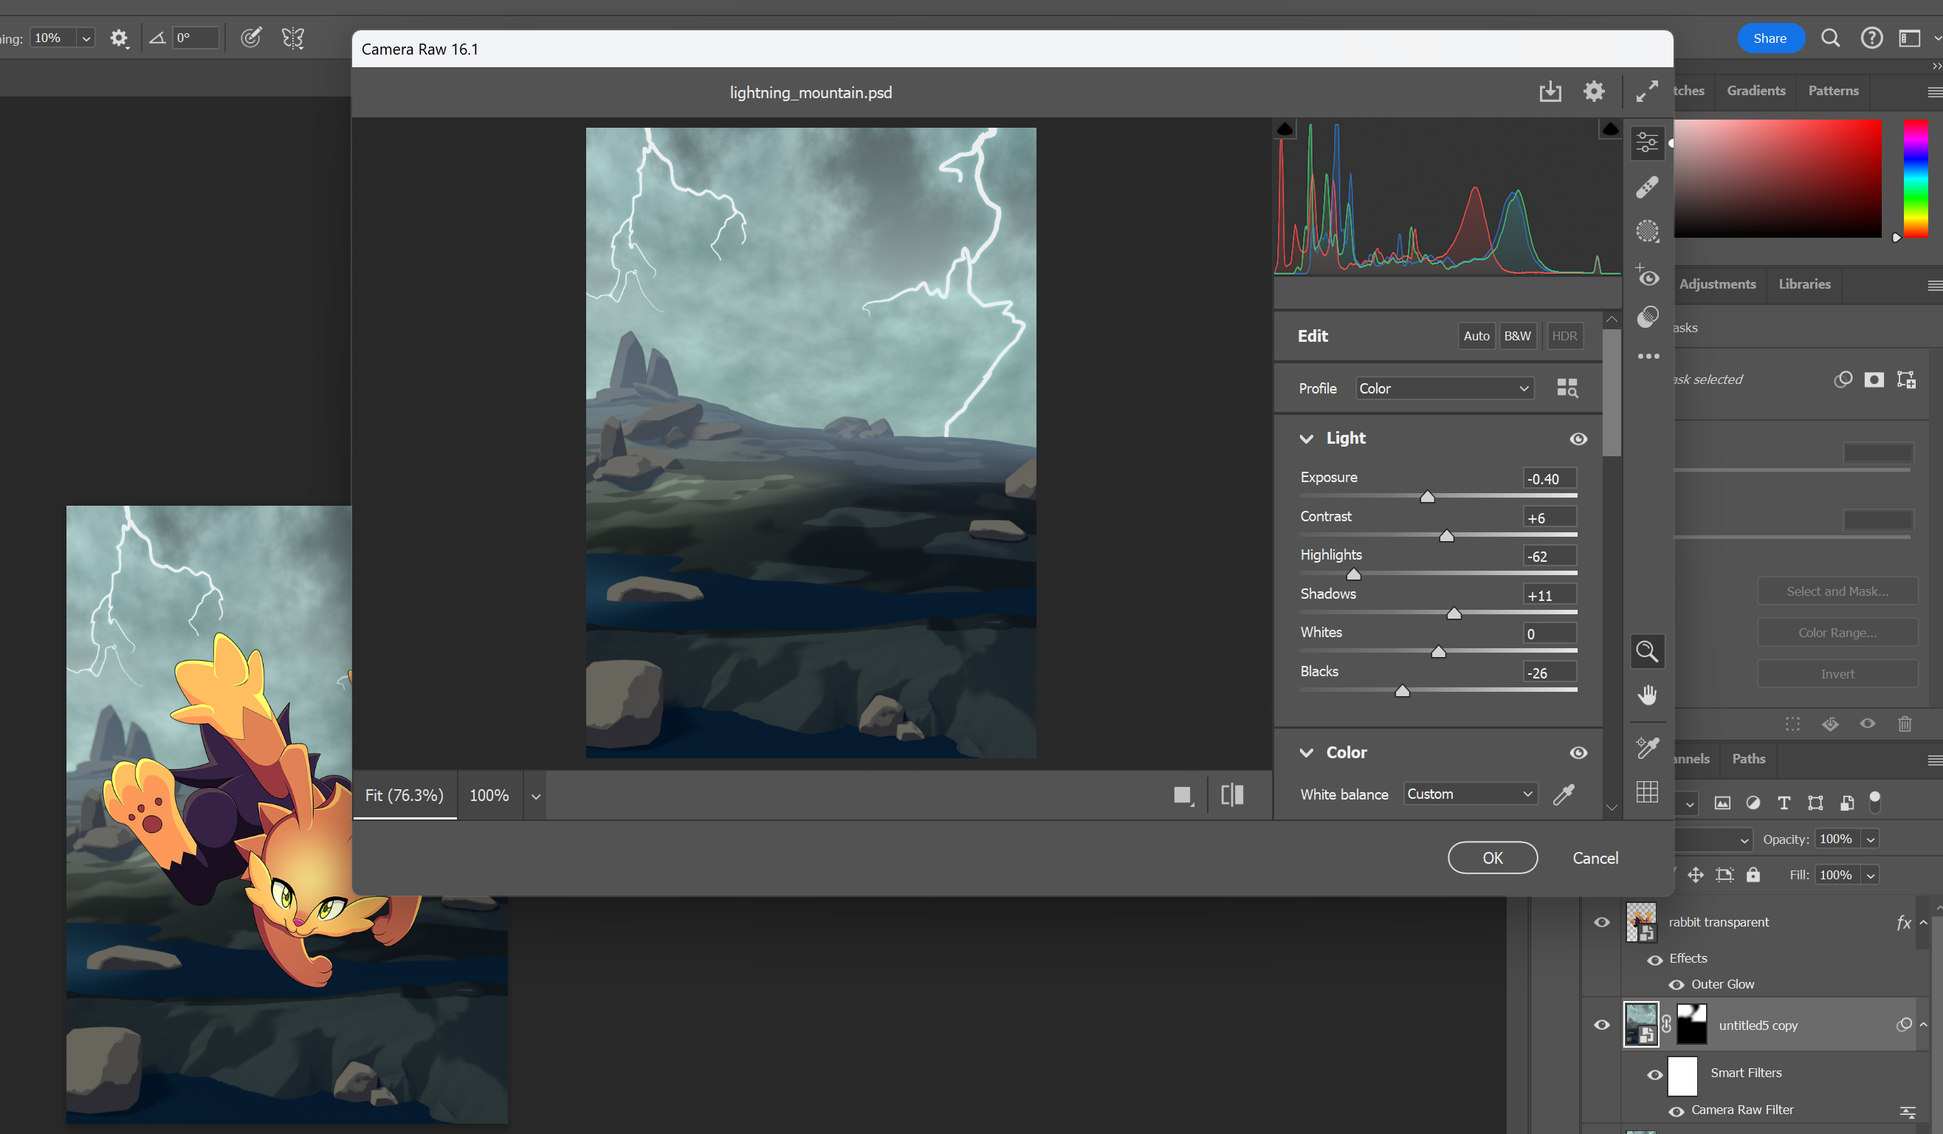Pick the White balance eyedropper tool

click(1564, 794)
